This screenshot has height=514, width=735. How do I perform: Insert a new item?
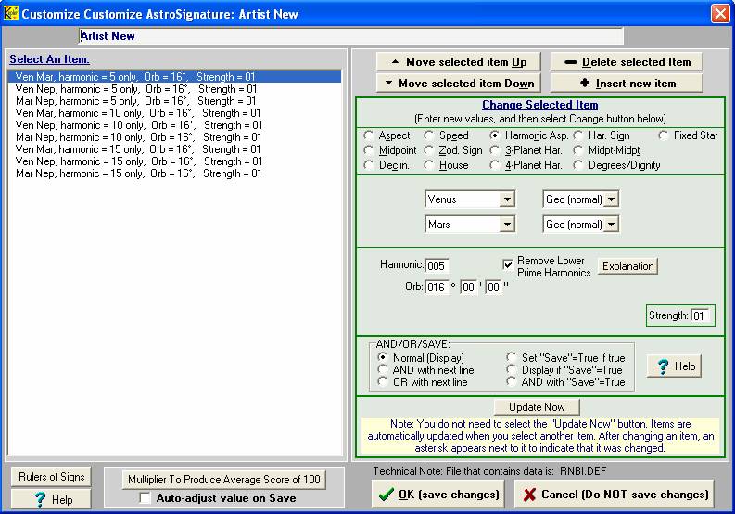[627, 84]
